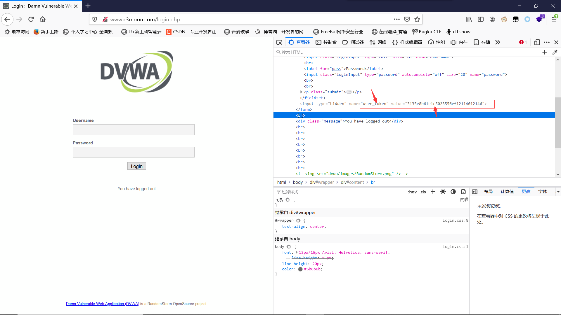Click the markup view vertical scrollbar

[x=558, y=123]
